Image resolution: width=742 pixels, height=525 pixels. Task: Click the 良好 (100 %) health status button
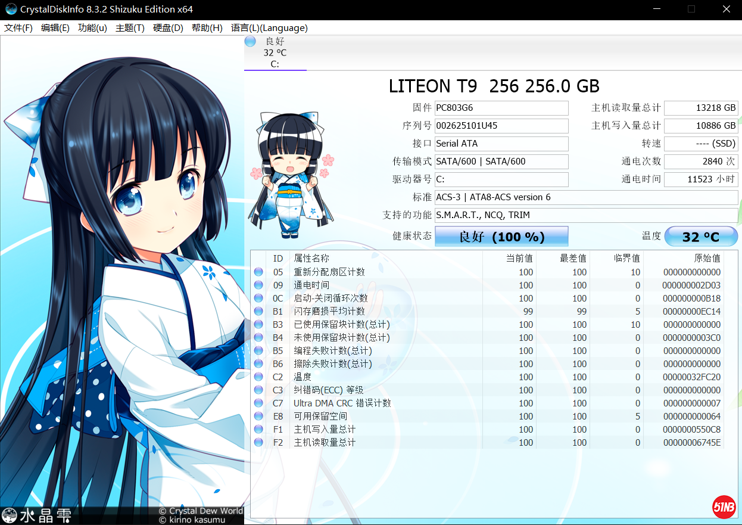coord(501,237)
